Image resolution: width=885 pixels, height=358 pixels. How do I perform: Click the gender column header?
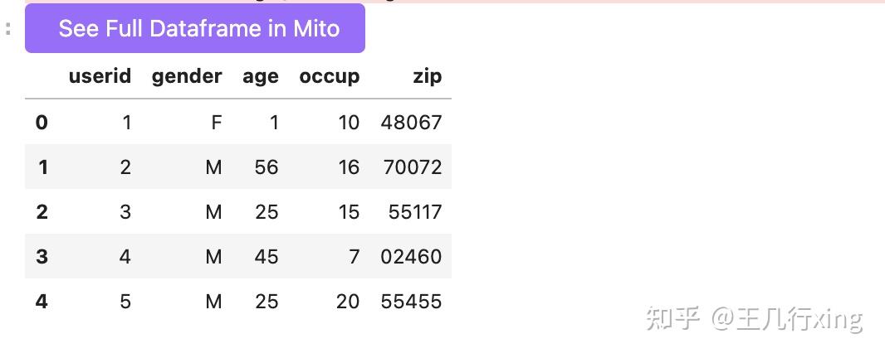pyautogui.click(x=187, y=77)
